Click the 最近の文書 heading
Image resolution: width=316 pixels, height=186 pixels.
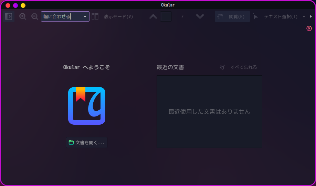point(170,67)
